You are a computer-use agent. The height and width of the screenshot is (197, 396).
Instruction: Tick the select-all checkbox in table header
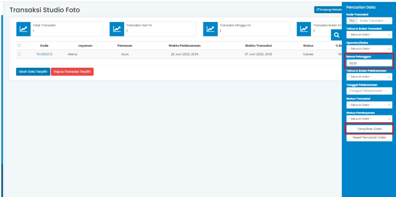19,46
